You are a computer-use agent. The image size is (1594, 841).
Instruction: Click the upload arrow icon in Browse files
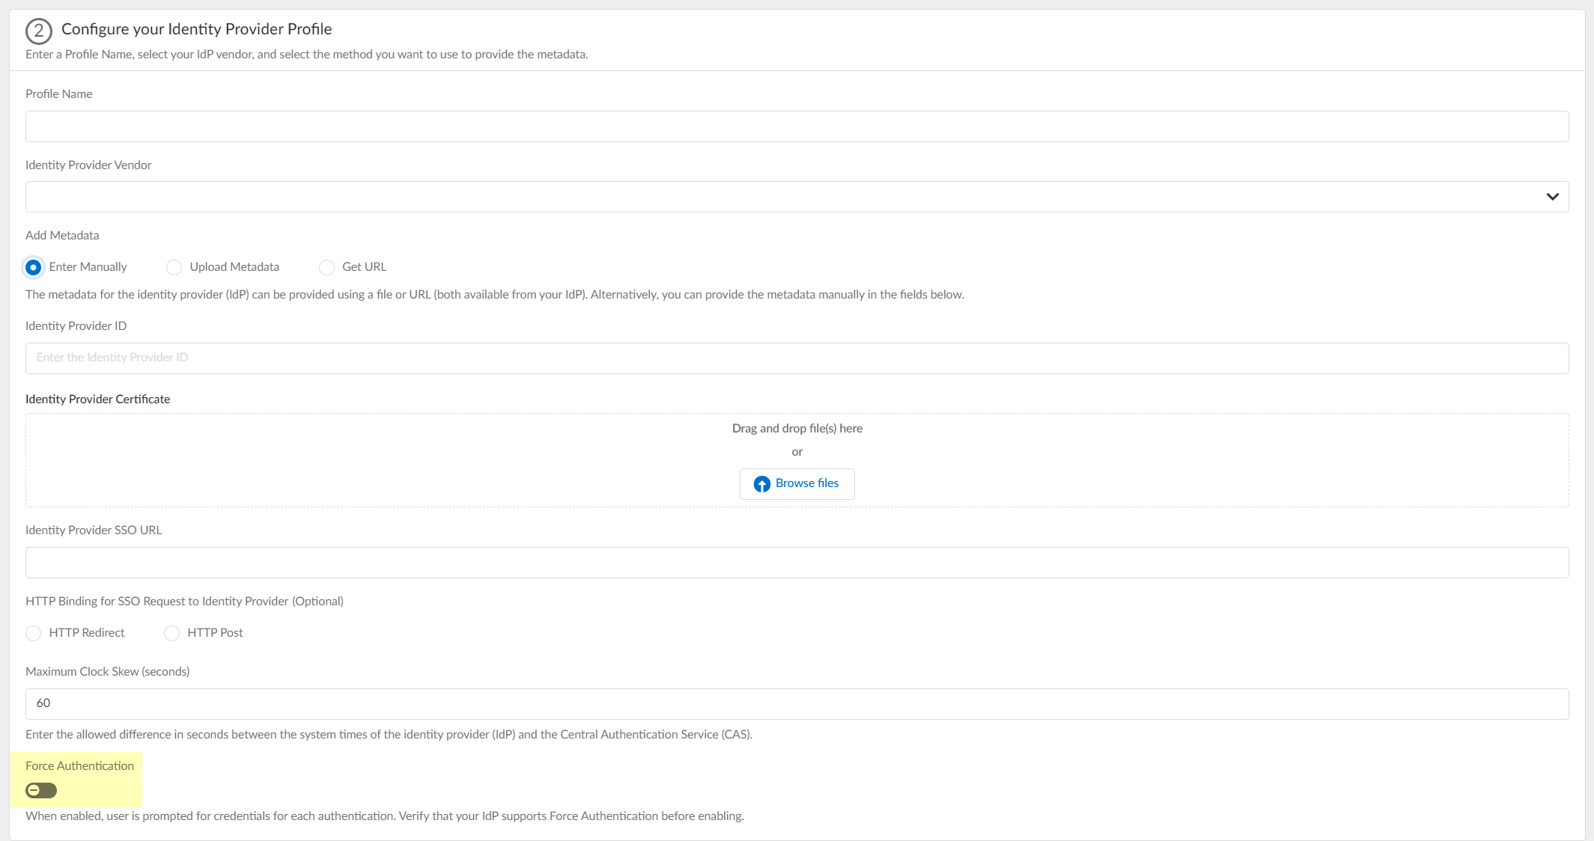coord(761,484)
